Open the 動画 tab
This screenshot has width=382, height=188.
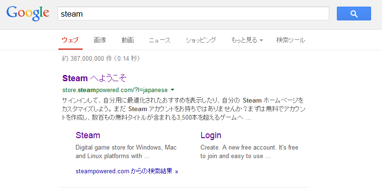pos(128,40)
